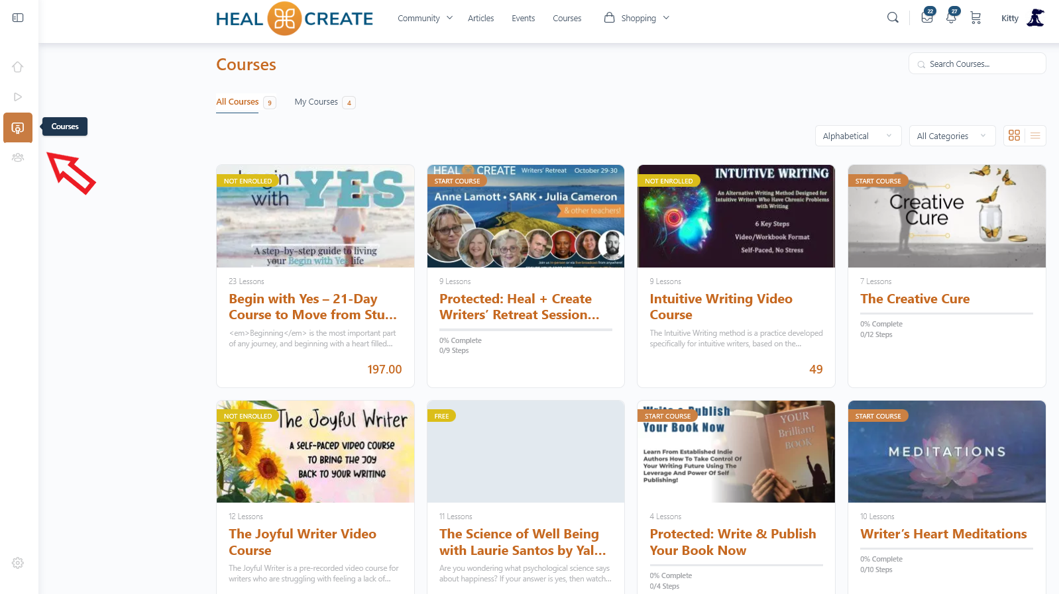This screenshot has width=1059, height=594.
Task: Click the Writers' Retreat progress bar
Action: tap(526, 330)
